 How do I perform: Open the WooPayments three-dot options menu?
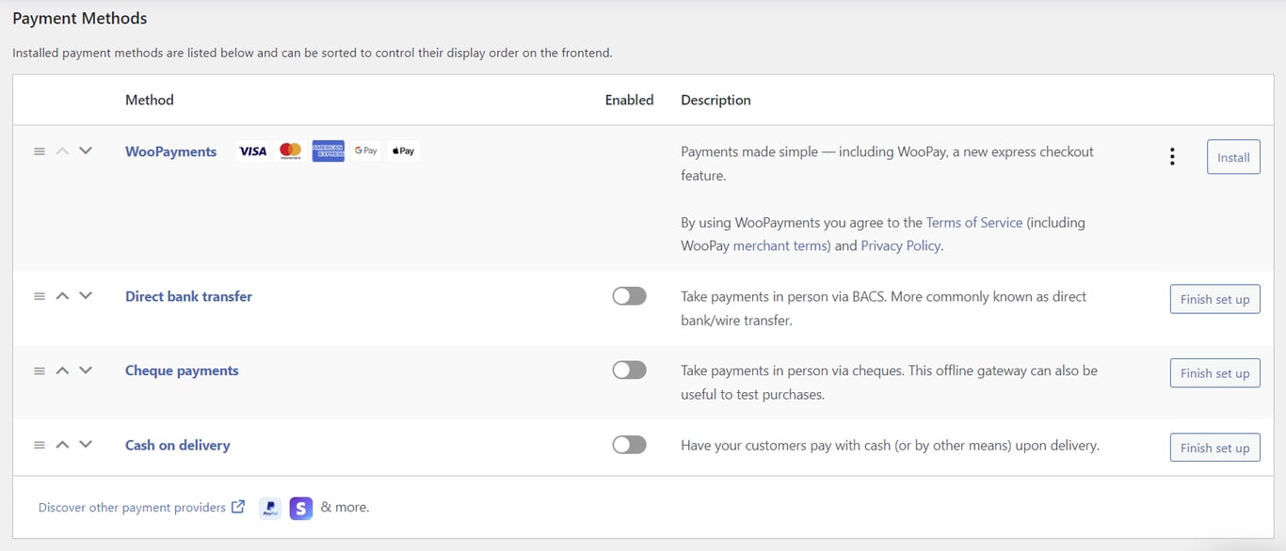tap(1172, 156)
